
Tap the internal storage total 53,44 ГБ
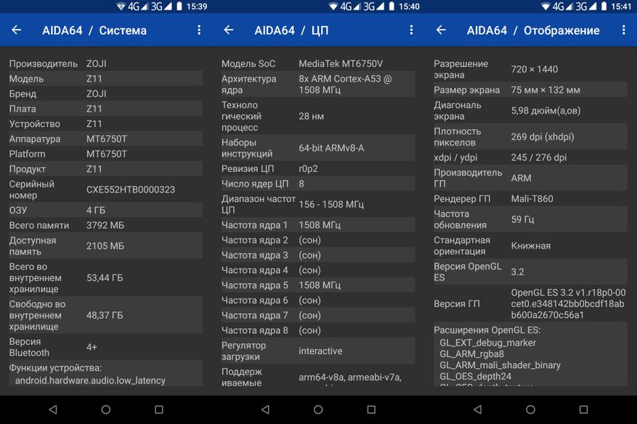click(105, 278)
